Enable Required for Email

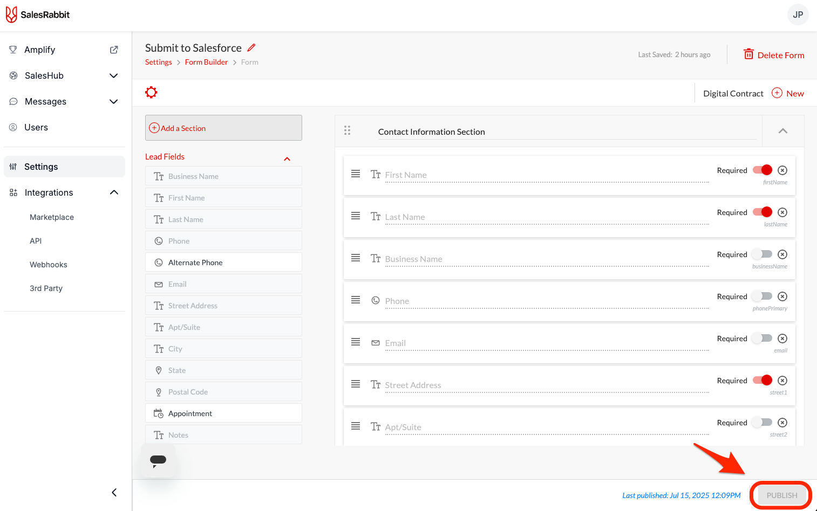[x=762, y=338]
